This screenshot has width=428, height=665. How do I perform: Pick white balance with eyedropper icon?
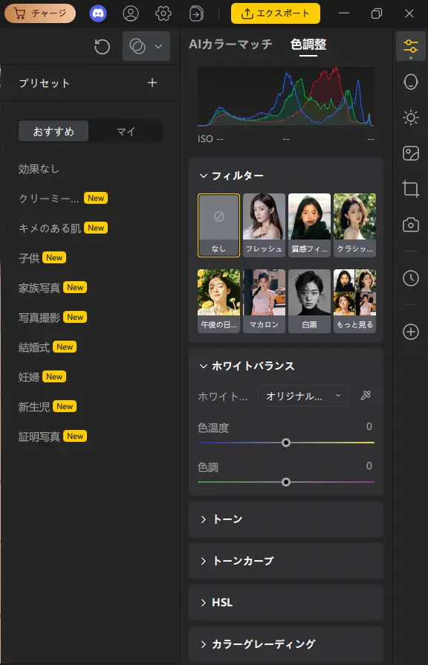point(366,396)
